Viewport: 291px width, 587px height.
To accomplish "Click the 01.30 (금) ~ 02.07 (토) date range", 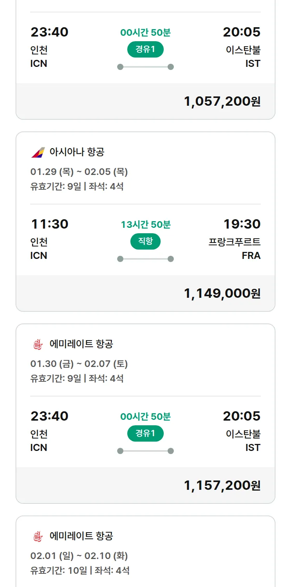I will tap(79, 364).
